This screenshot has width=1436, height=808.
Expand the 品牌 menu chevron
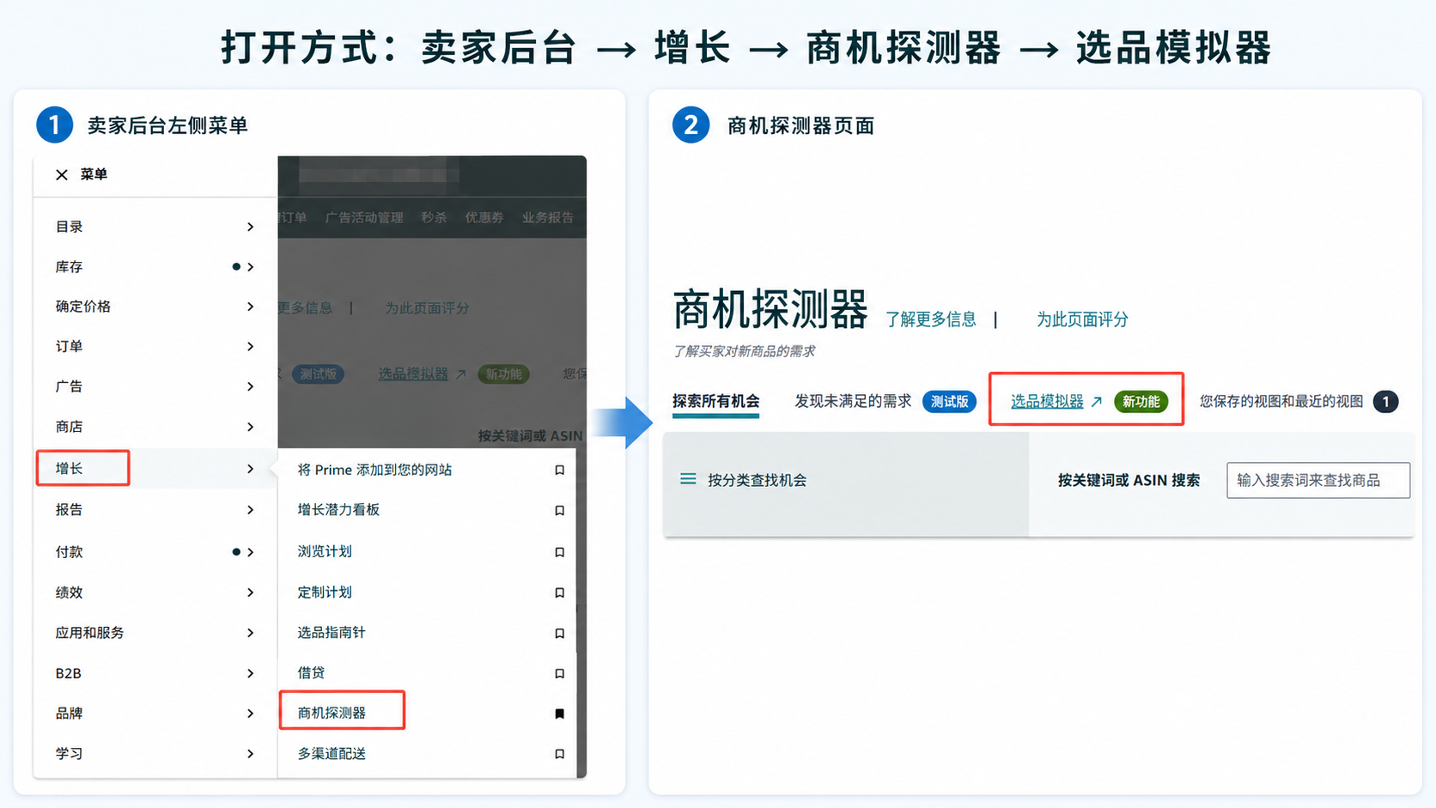(x=250, y=714)
